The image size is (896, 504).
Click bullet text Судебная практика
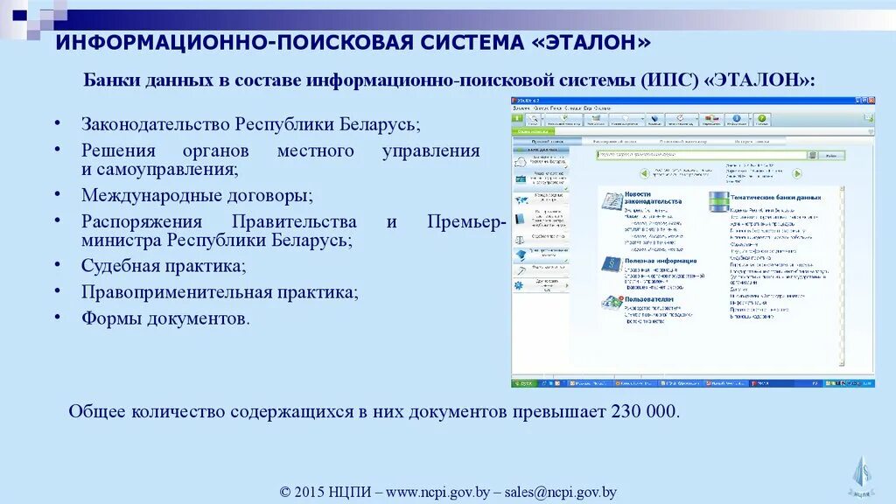coord(164,266)
